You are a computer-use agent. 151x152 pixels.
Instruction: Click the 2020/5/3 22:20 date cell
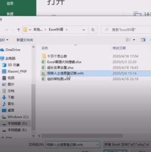click(124, 62)
